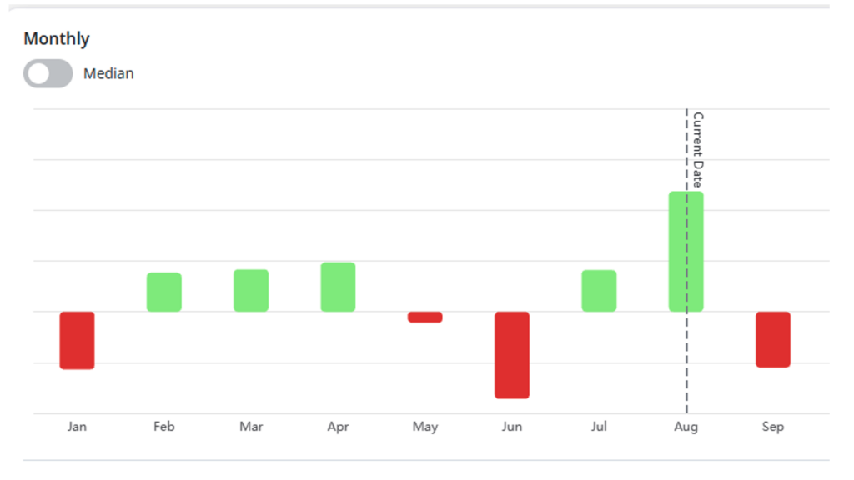Select the tall green August bar
The width and height of the screenshot is (854, 480).
point(686,252)
